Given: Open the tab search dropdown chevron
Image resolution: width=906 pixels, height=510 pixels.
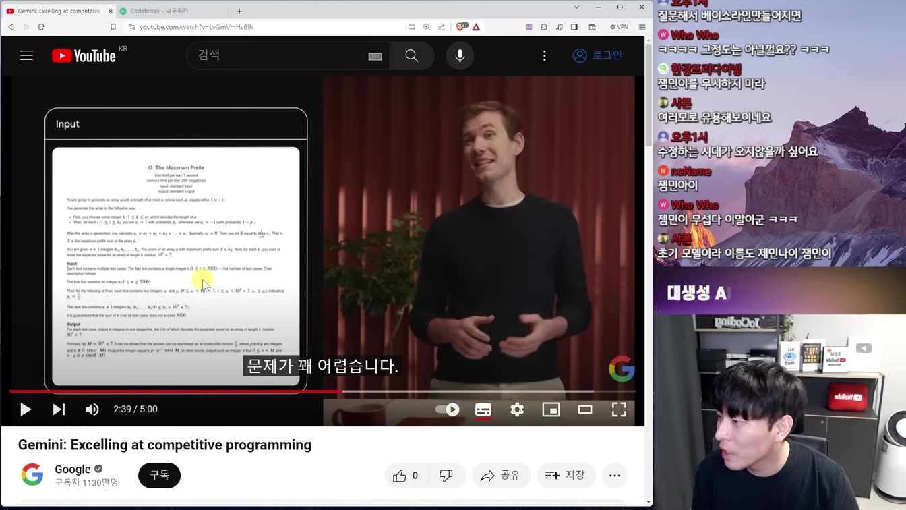Looking at the screenshot, I should 576,7.
